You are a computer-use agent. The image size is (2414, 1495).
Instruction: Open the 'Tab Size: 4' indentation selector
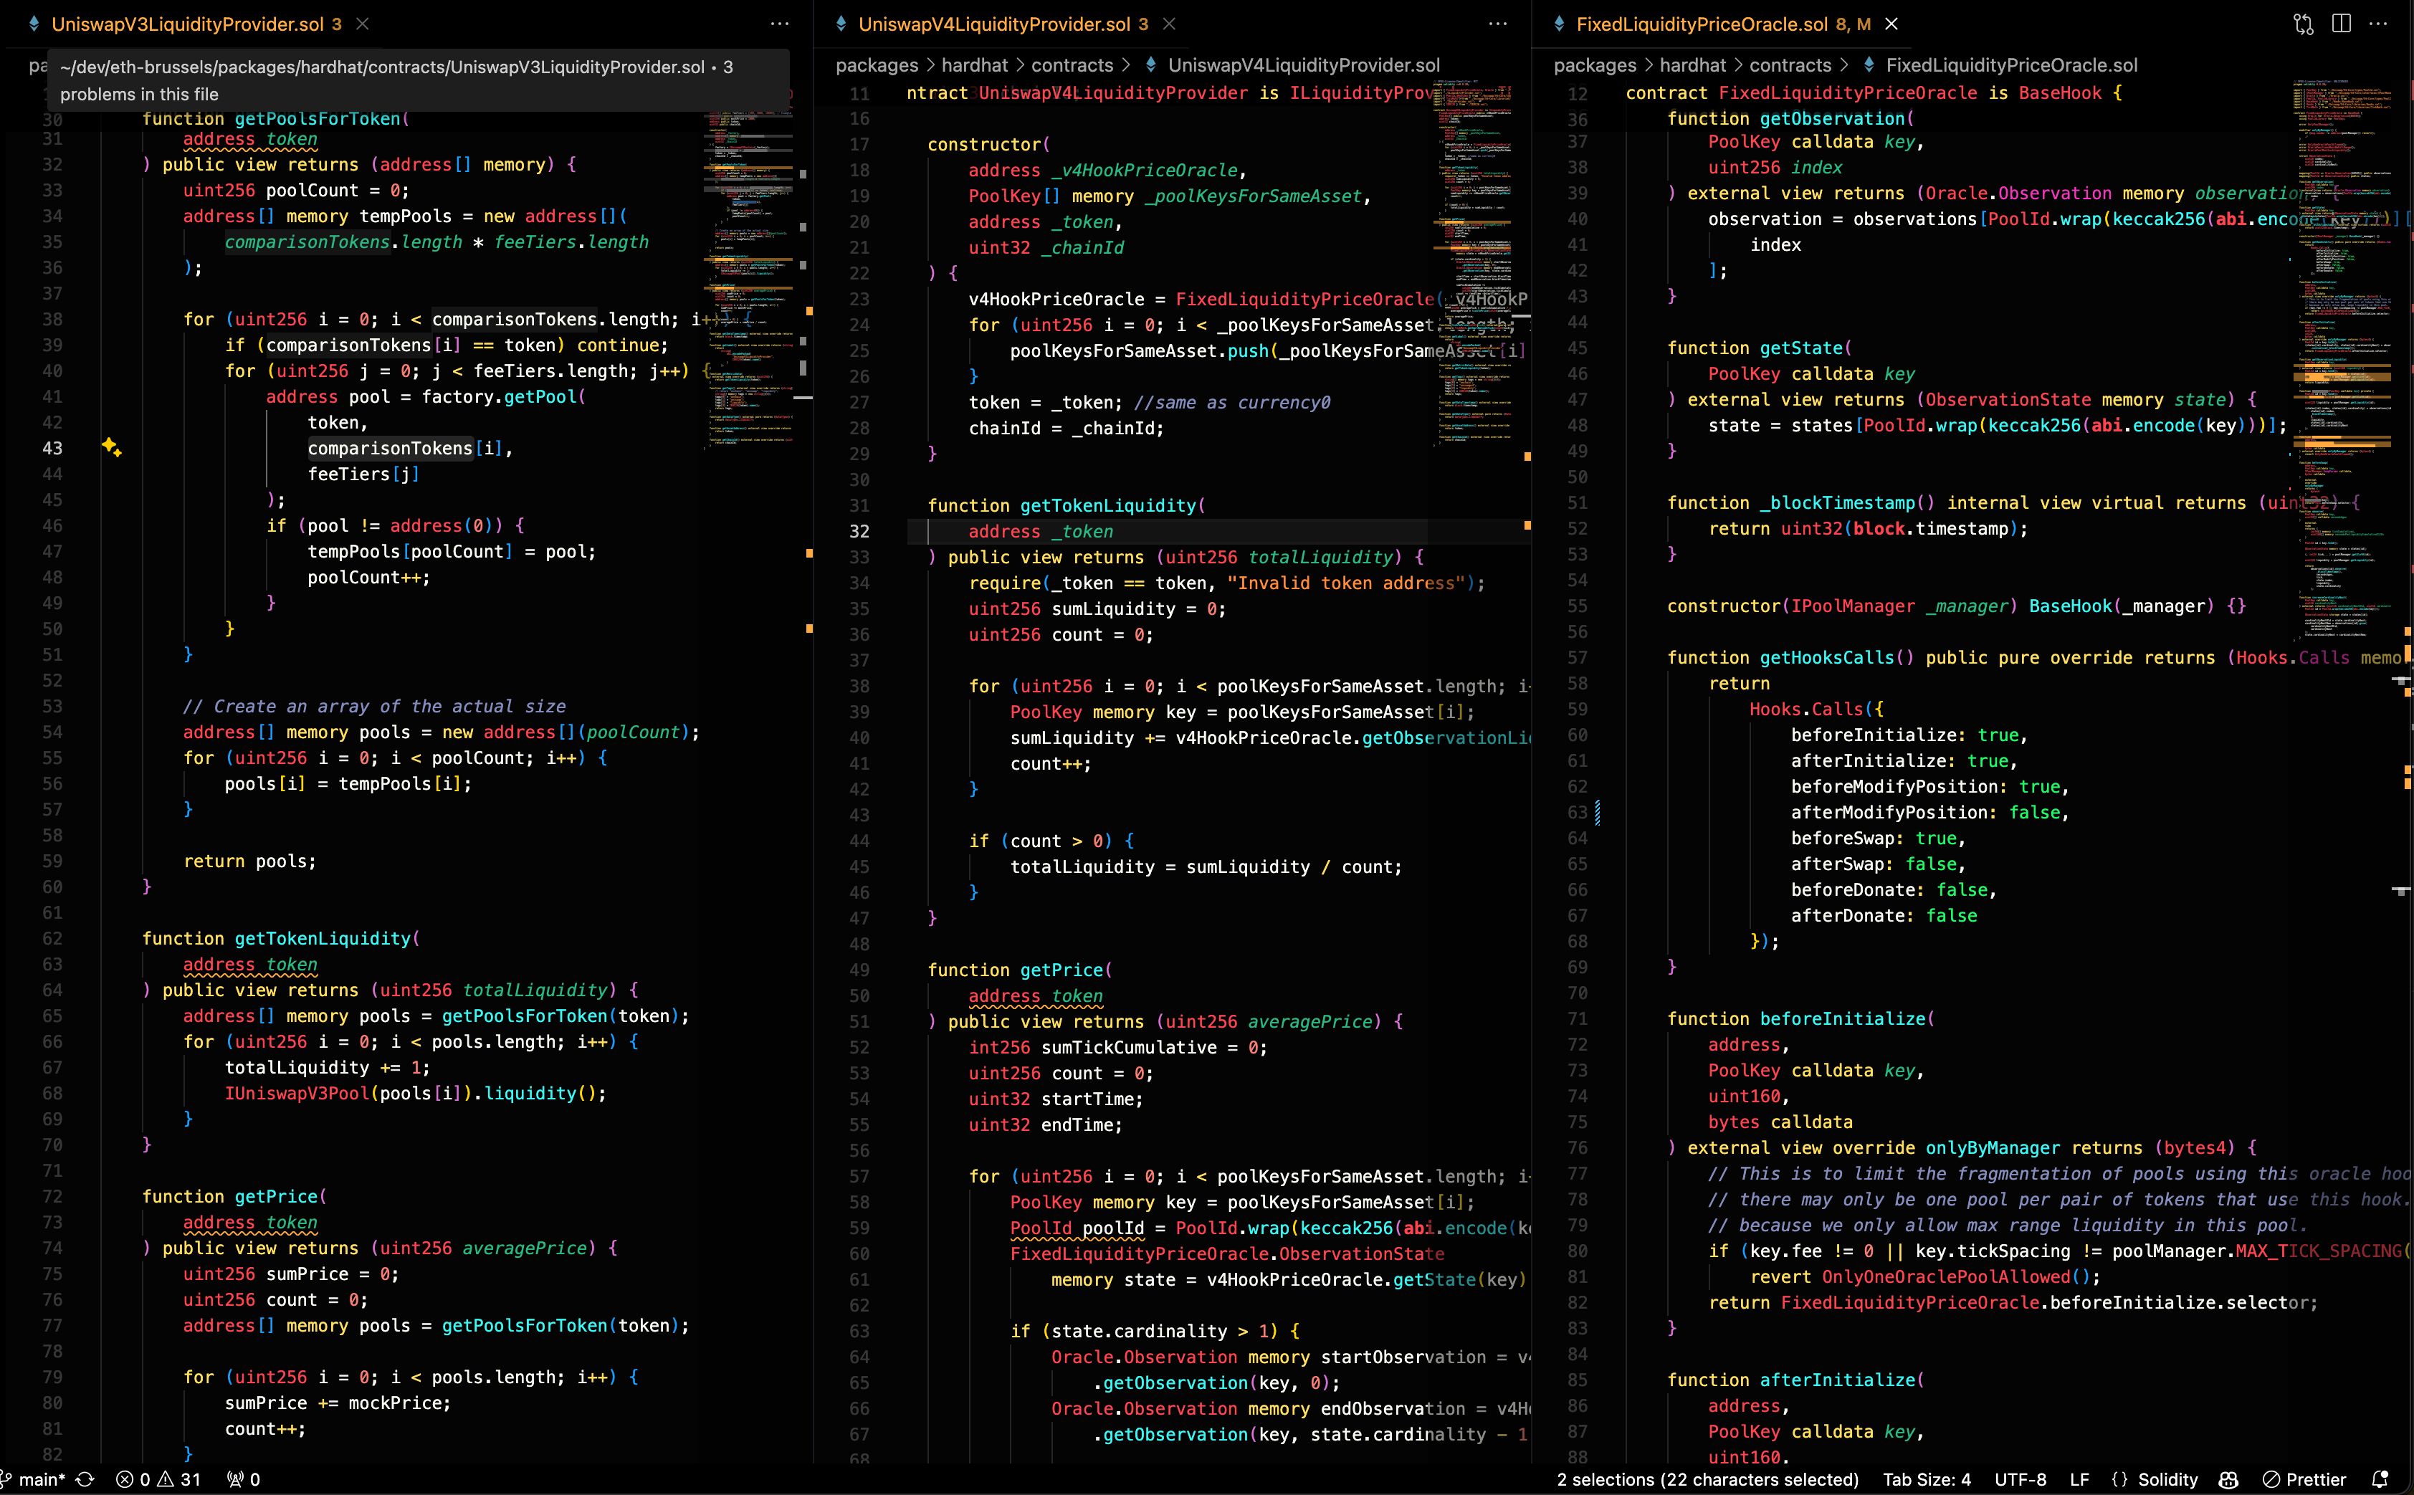[x=1926, y=1479]
